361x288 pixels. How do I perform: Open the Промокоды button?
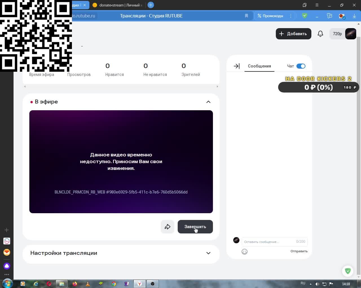pos(270,16)
